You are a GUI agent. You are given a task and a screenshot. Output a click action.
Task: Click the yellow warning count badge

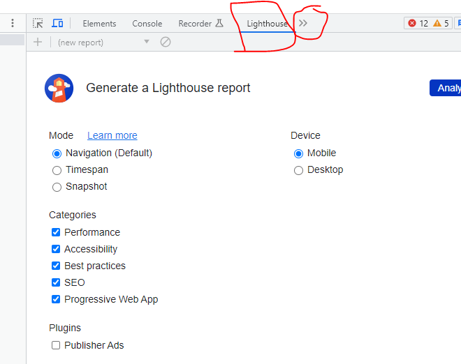441,24
